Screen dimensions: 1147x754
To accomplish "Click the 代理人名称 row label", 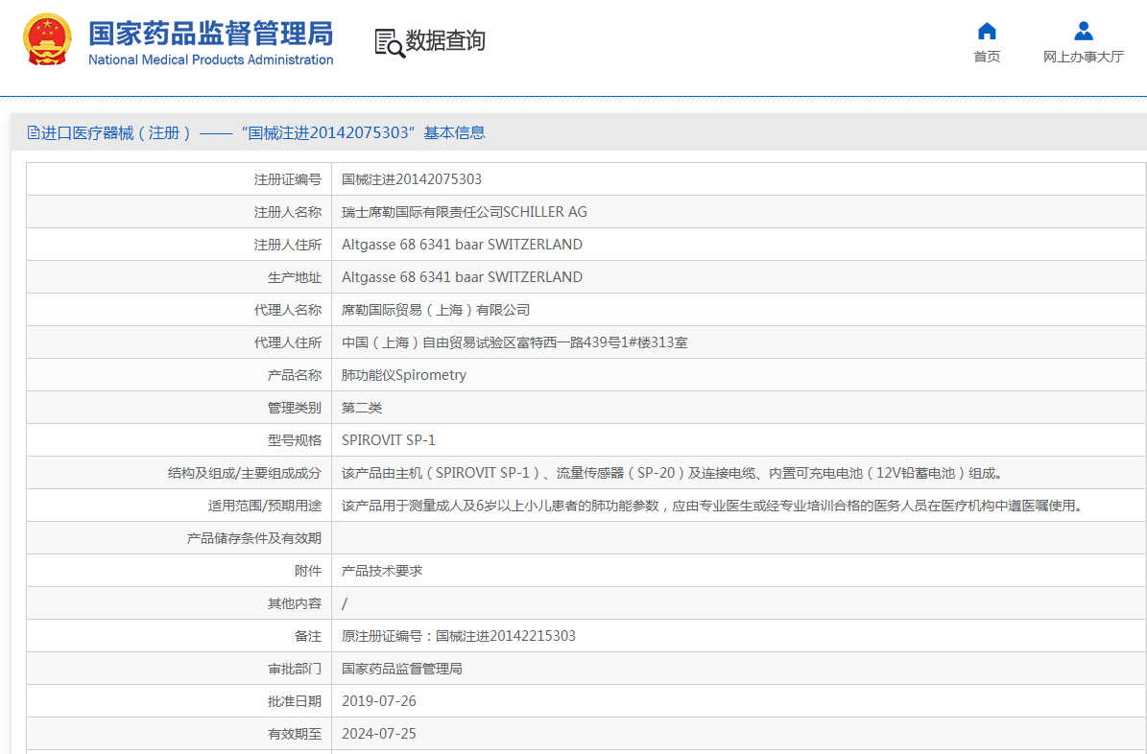I will point(288,310).
